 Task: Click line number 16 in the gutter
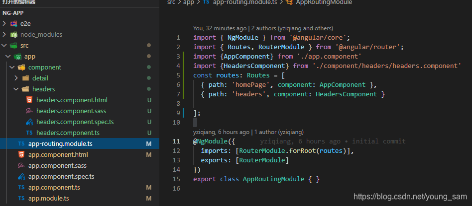point(177,188)
